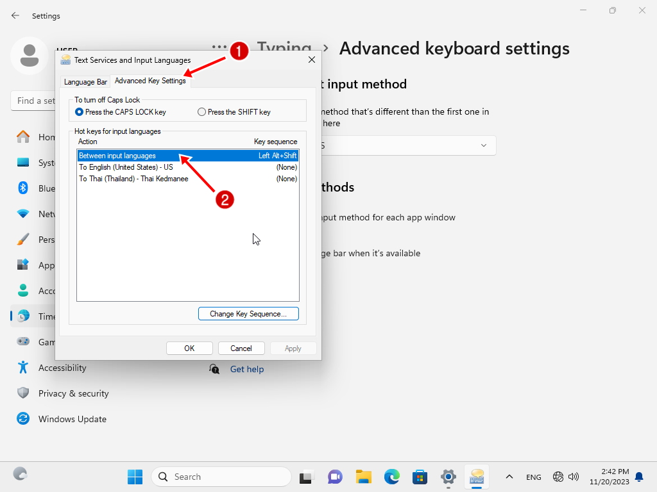Open Accessibility settings in sidebar
Viewport: 657px width, 492px height.
click(62, 368)
